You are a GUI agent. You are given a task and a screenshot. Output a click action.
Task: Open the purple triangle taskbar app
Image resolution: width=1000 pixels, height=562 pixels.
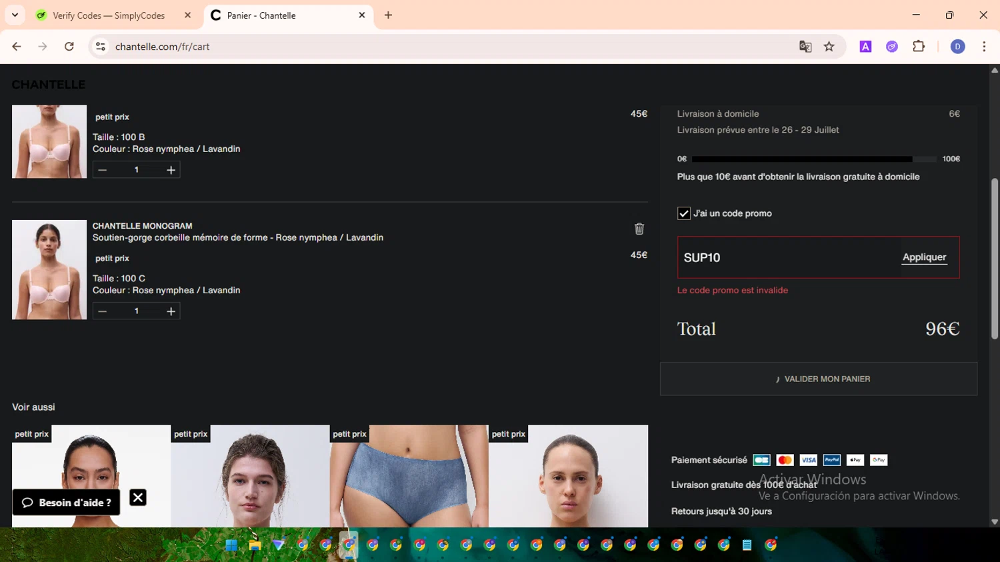[279, 545]
